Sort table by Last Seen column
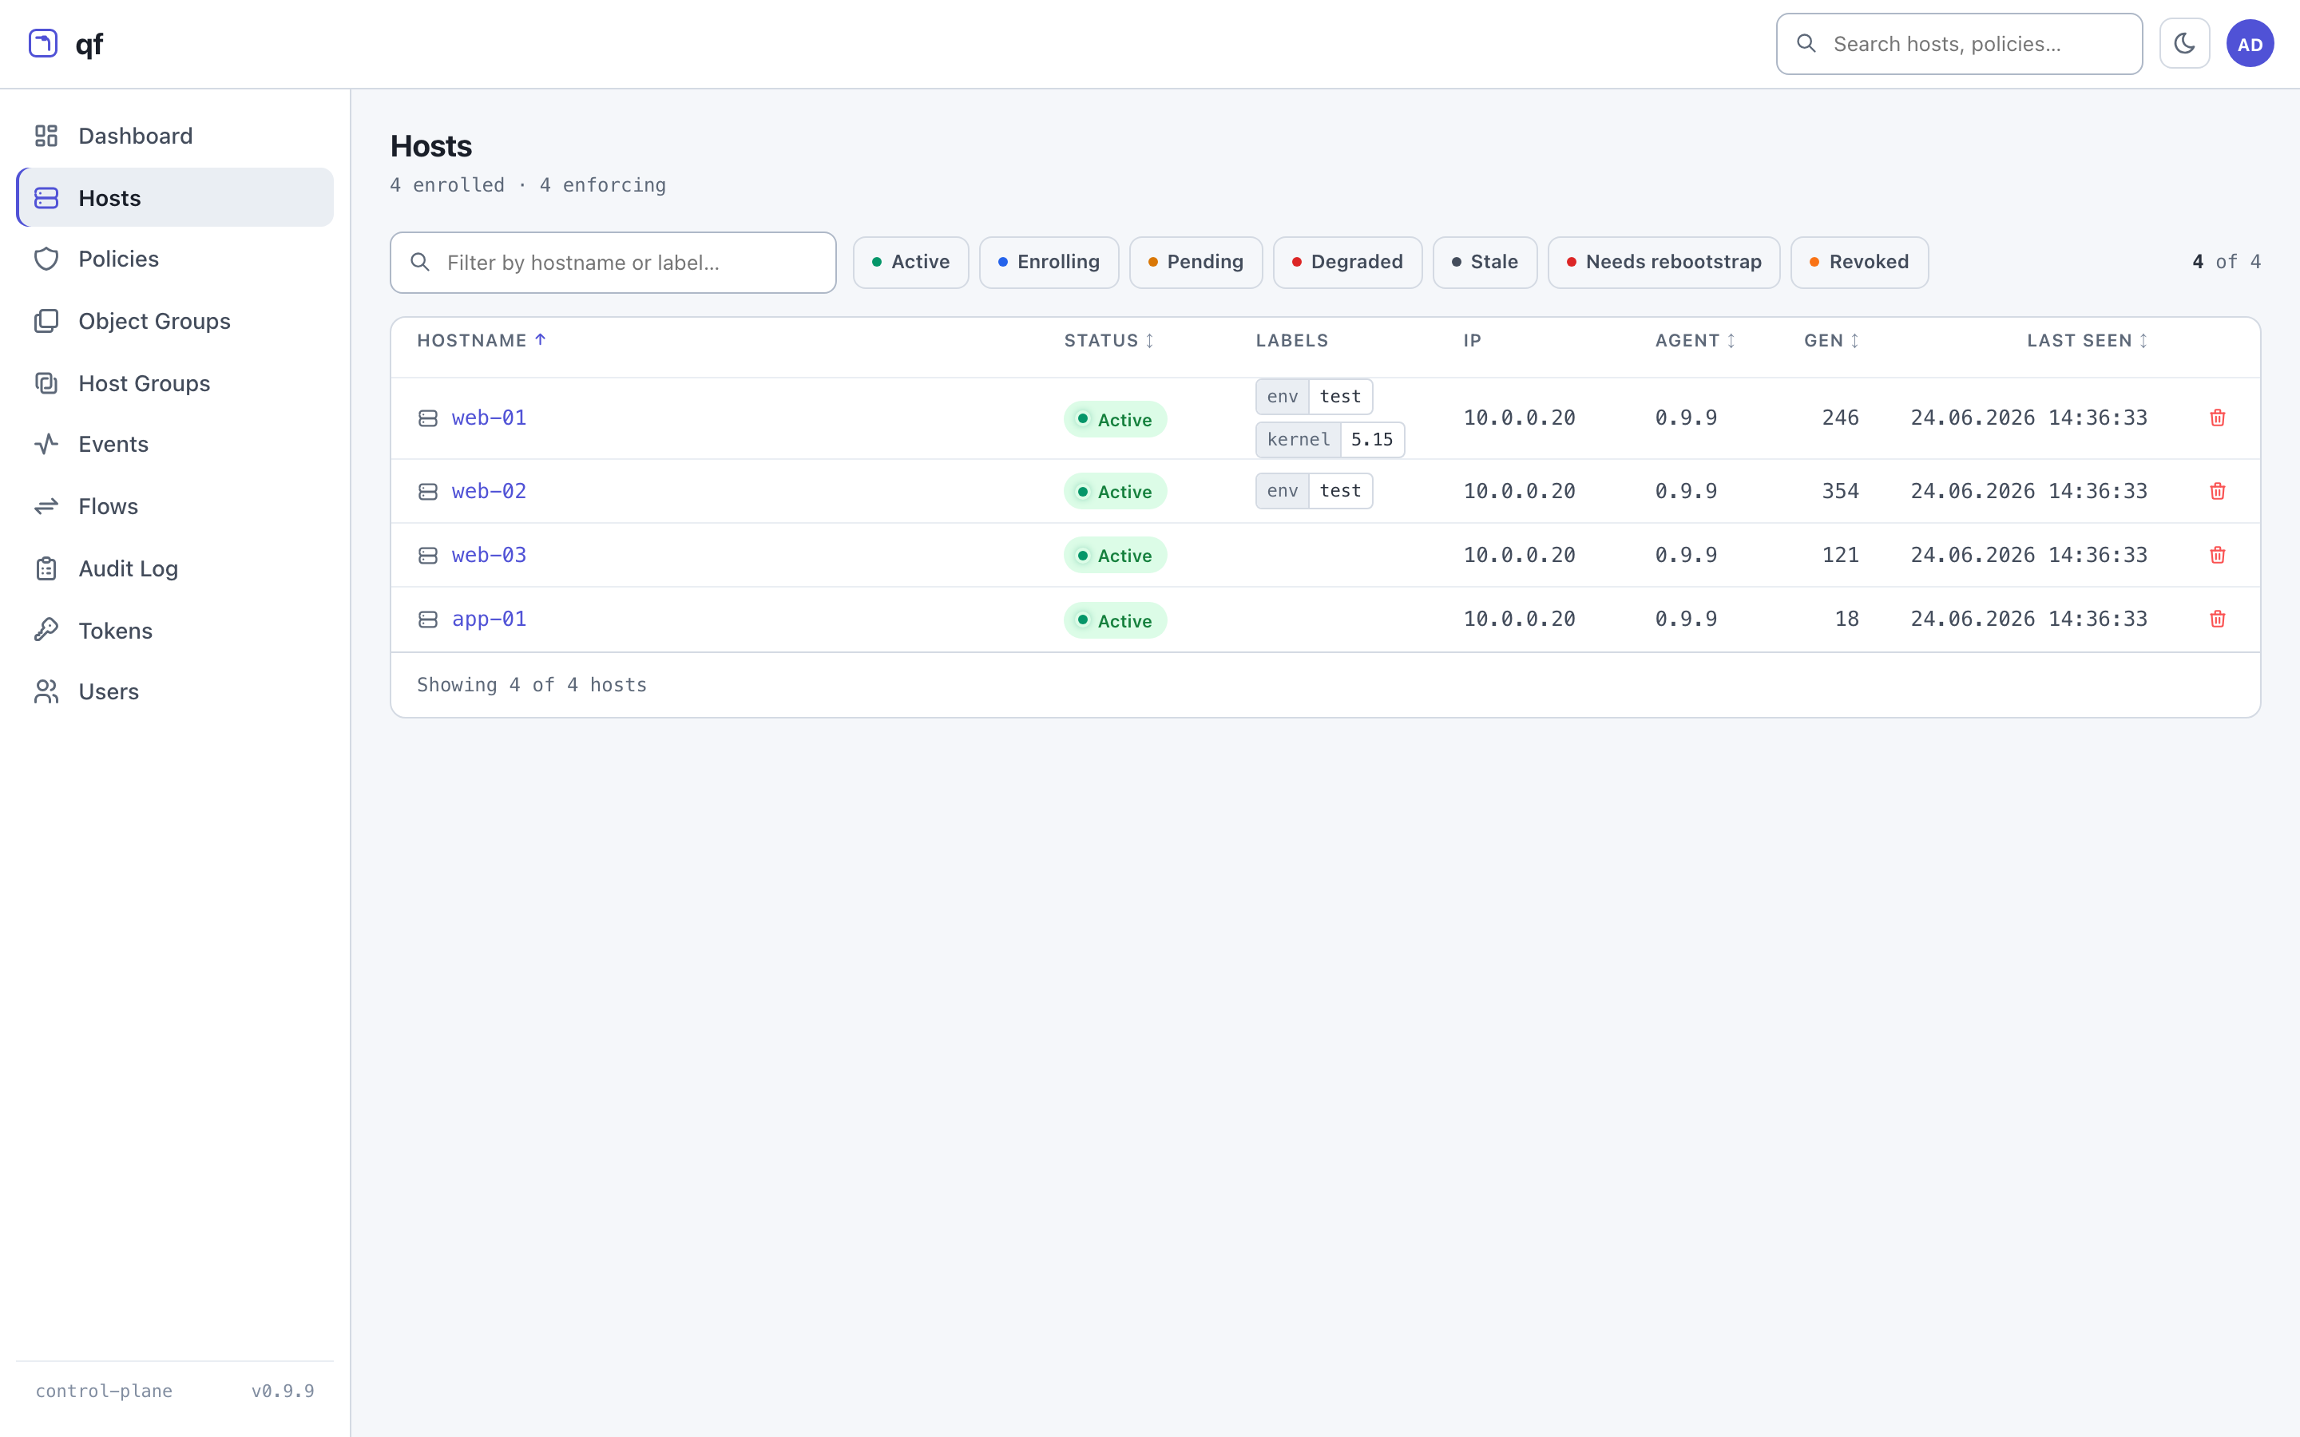 point(2087,340)
